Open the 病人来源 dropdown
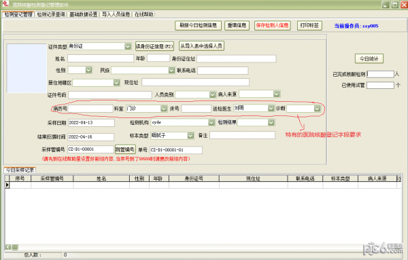408x260 pixels. click(x=276, y=94)
